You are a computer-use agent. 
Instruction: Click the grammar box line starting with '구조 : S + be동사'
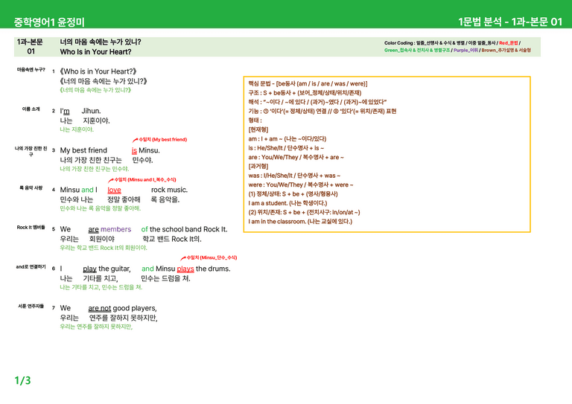coord(305,93)
